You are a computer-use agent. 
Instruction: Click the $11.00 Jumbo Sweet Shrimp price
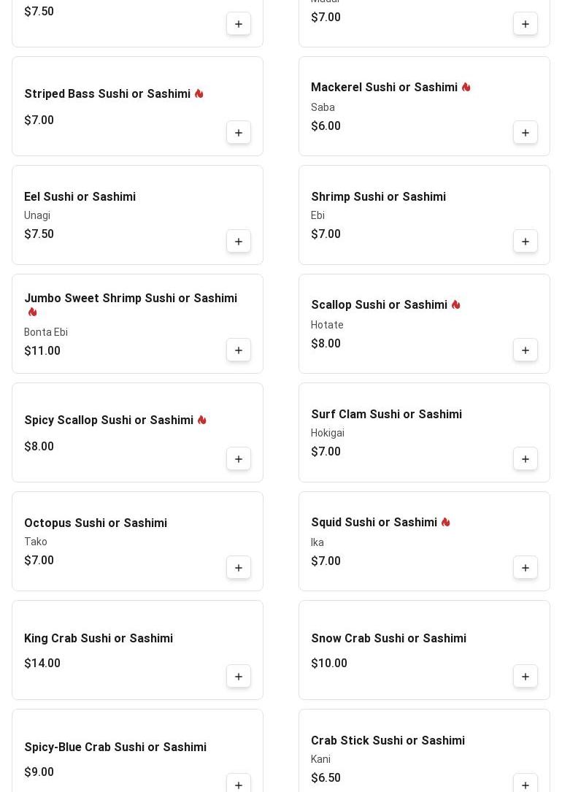coord(42,351)
